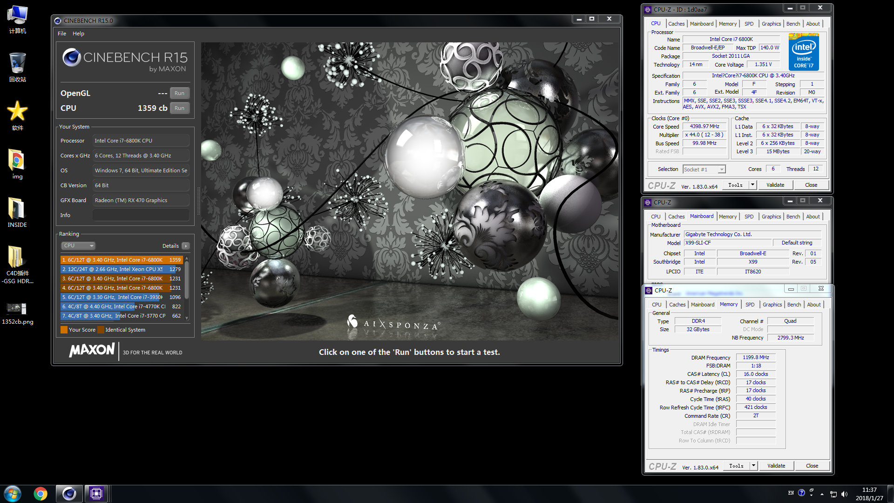
Task: Select the C4D插件 folder desktop icon
Action: [x=17, y=264]
